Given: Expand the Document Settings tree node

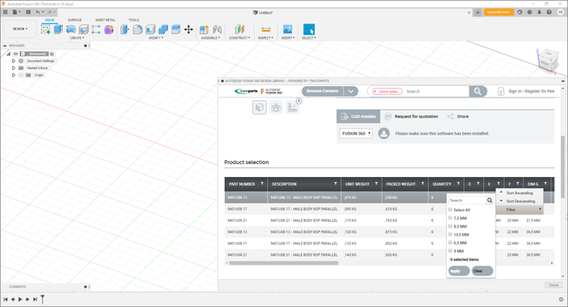Looking at the screenshot, I should point(14,61).
